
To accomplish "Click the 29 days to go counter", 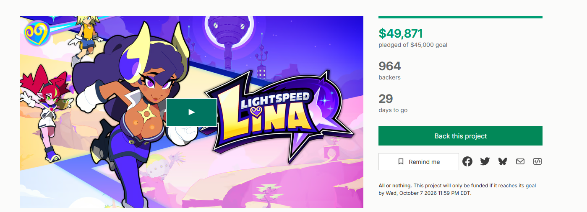I will 386,99.
